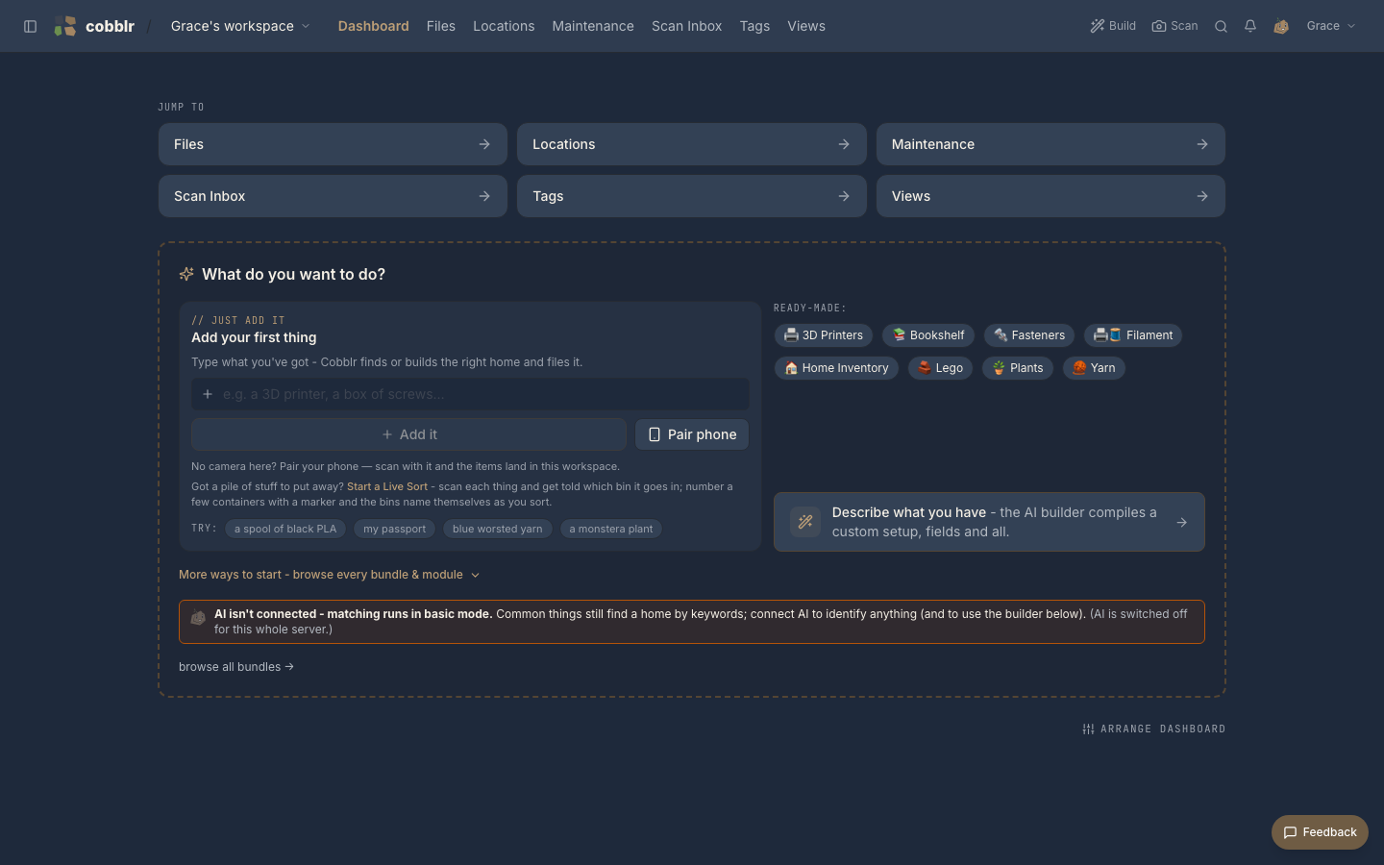Open notifications bell
1384x865 pixels.
tap(1250, 26)
